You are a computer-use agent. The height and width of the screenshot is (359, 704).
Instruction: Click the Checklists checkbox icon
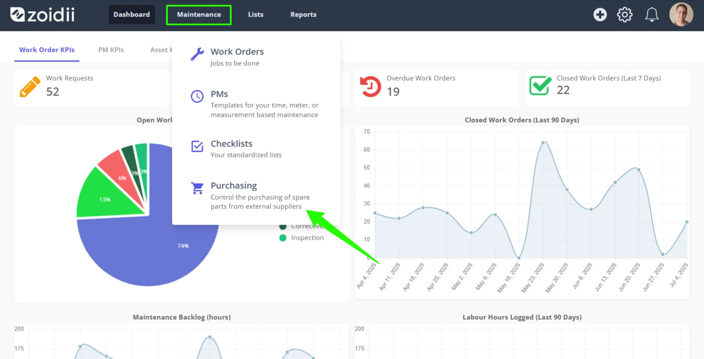click(197, 146)
